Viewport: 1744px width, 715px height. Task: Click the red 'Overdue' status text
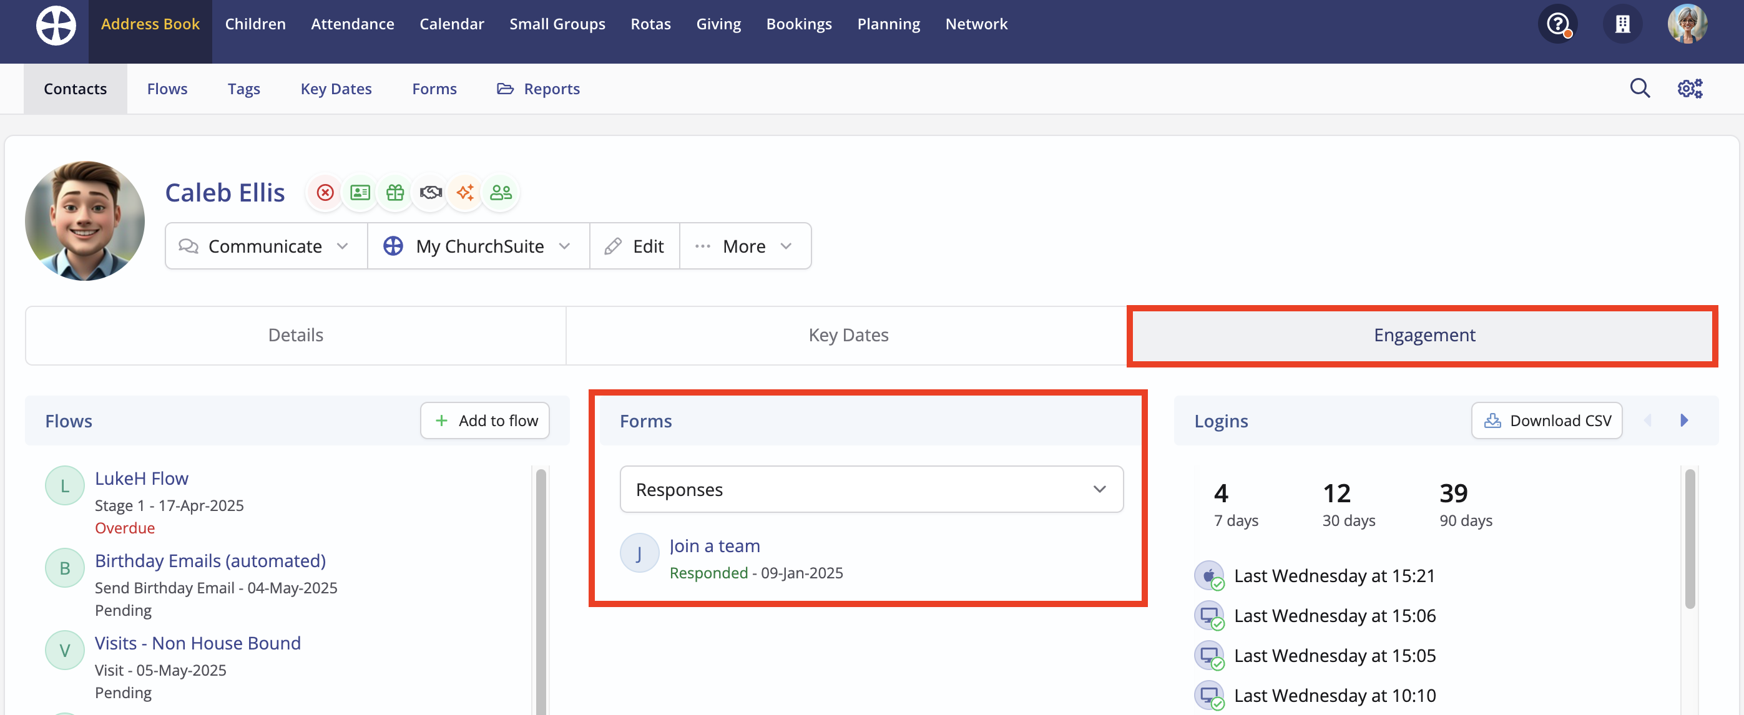tap(125, 528)
